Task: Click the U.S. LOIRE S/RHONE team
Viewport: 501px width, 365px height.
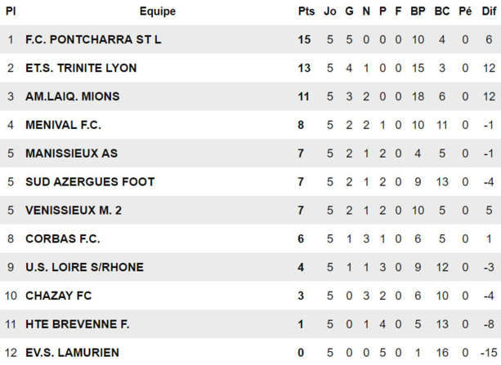Action: [x=84, y=267]
